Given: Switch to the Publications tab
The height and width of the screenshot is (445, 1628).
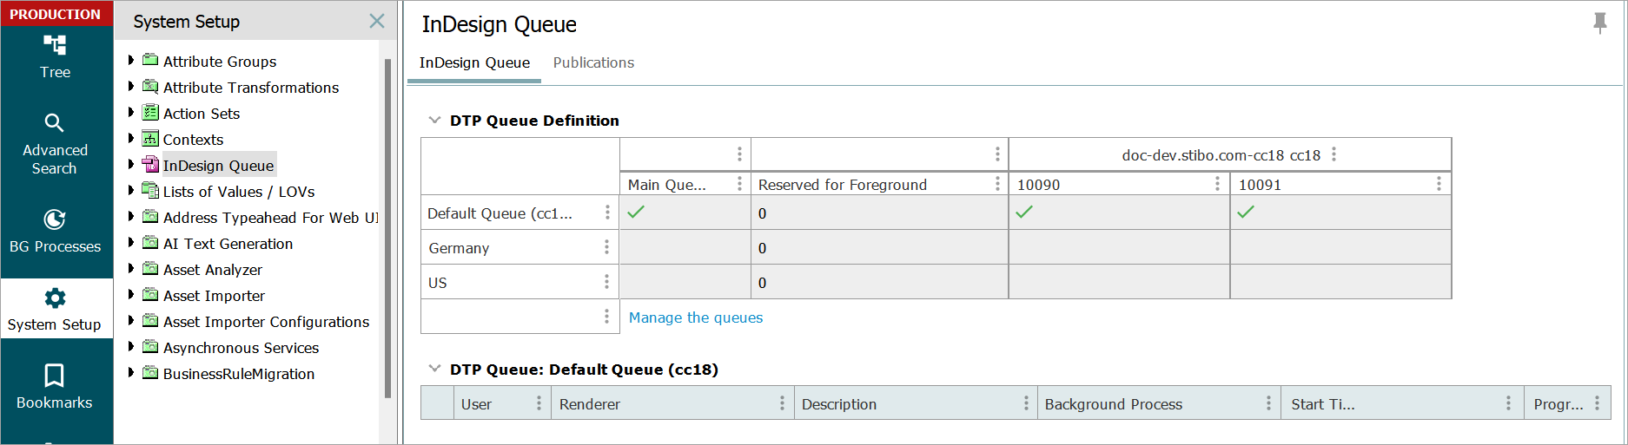Looking at the screenshot, I should 593,62.
